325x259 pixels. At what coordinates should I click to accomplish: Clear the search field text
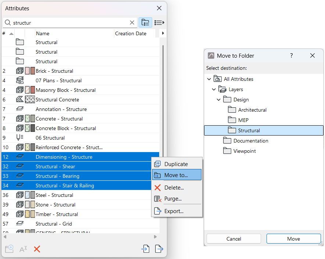click(x=132, y=22)
